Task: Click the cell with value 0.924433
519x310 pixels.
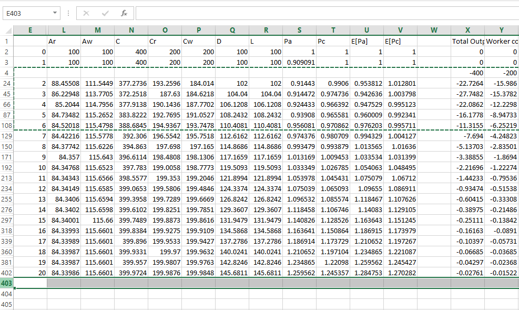Action: (300, 104)
